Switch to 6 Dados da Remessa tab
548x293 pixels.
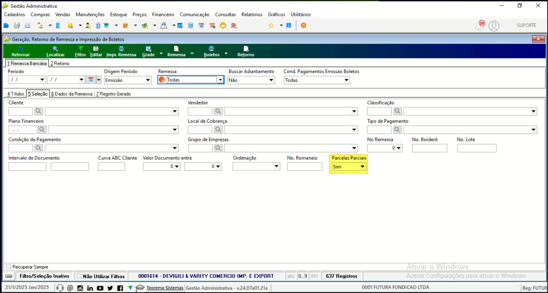[x=72, y=94]
